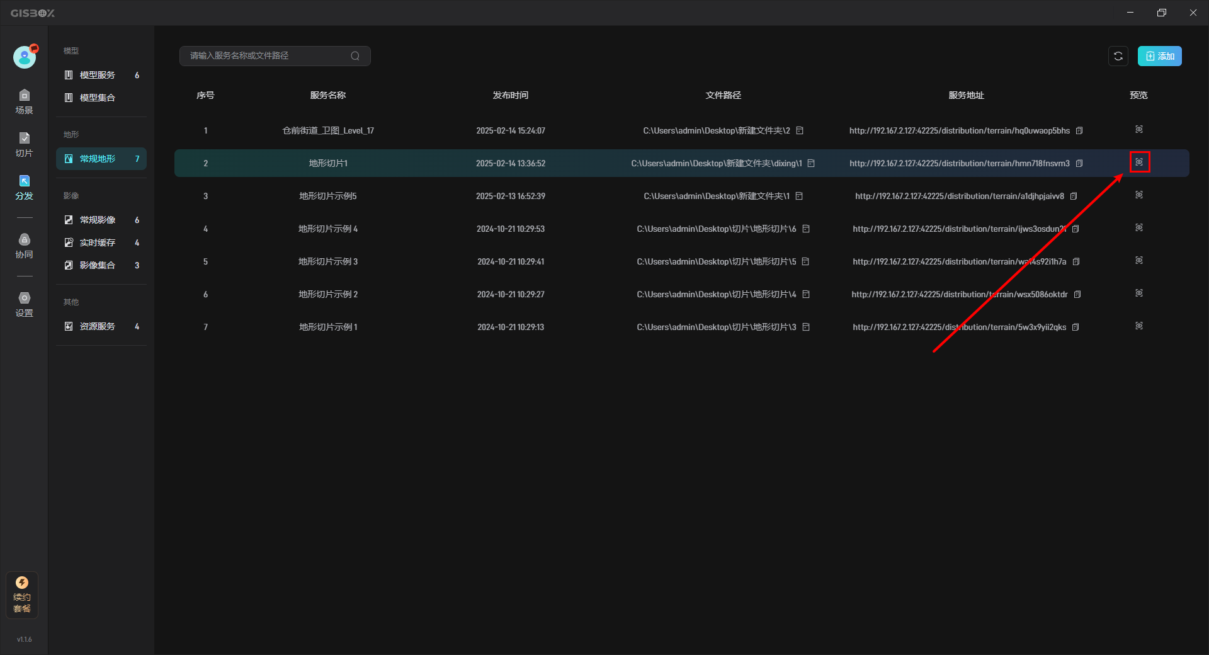Open 设置 (Settings) section
Viewport: 1209px width, 655px height.
24,305
